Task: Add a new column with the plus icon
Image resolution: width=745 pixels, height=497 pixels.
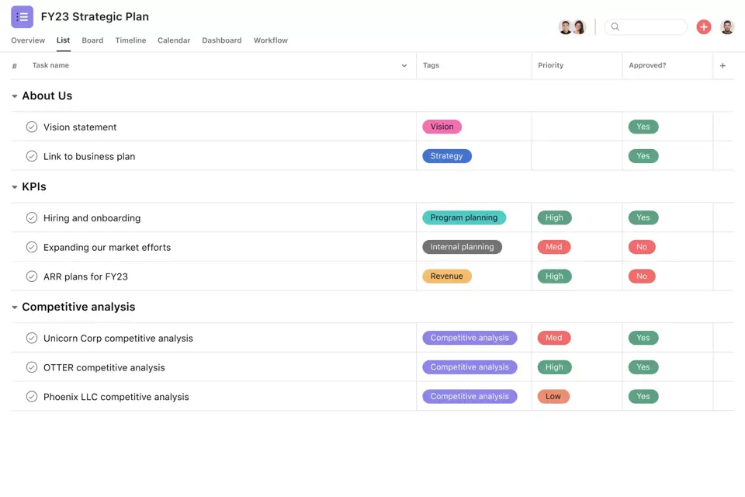Action: [723, 65]
